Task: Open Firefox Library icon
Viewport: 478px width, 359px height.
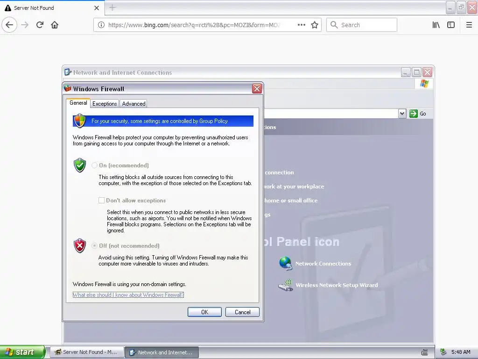Action: click(436, 25)
